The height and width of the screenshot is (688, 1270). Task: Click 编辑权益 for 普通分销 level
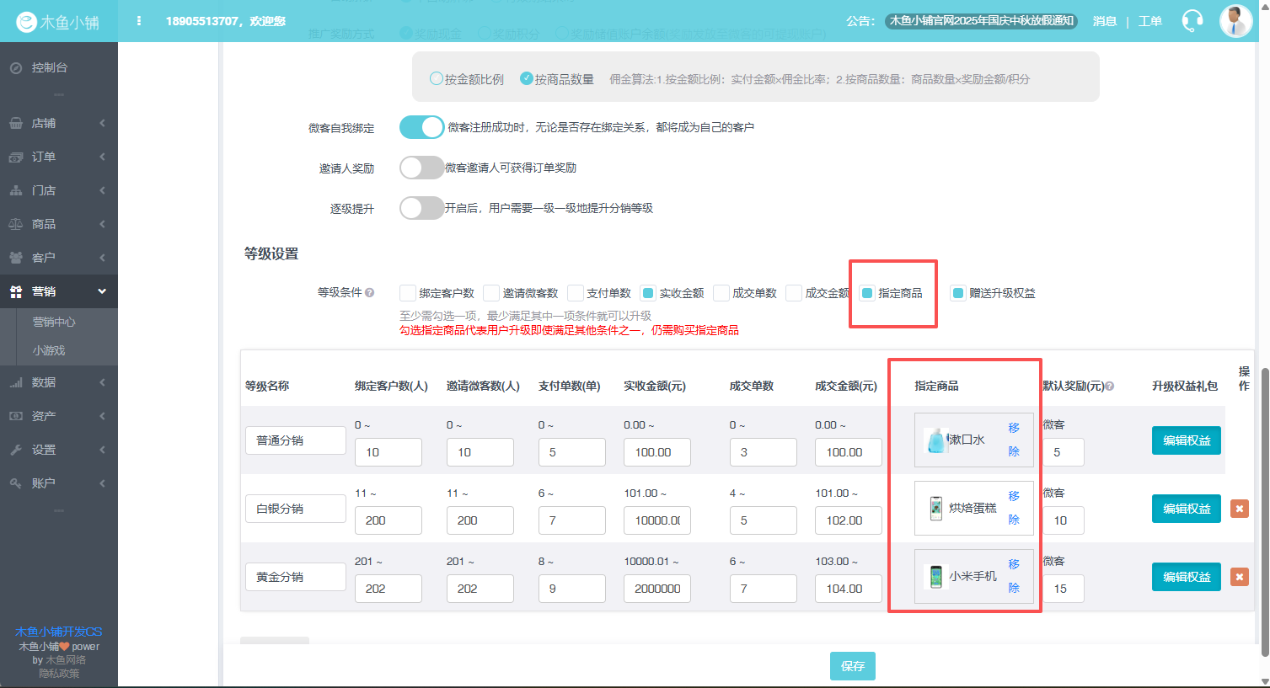pyautogui.click(x=1186, y=440)
